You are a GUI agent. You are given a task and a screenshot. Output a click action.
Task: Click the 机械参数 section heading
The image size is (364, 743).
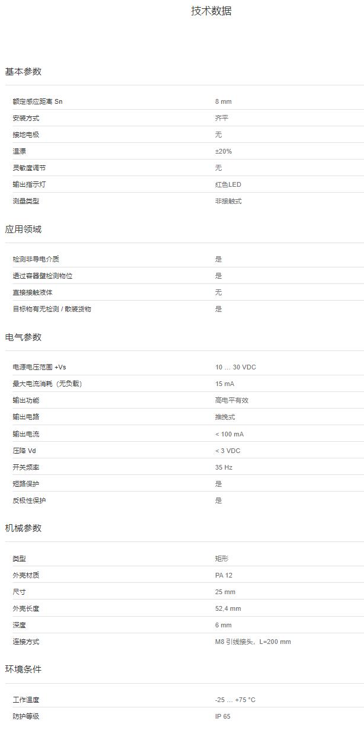(x=23, y=528)
